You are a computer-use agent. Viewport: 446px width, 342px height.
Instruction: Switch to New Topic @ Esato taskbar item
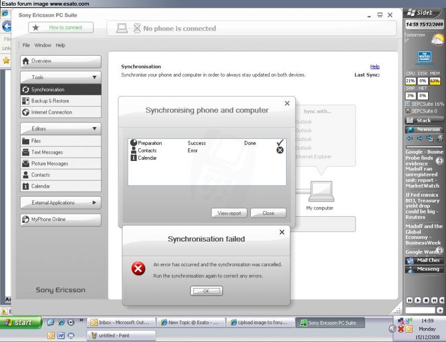click(x=191, y=323)
